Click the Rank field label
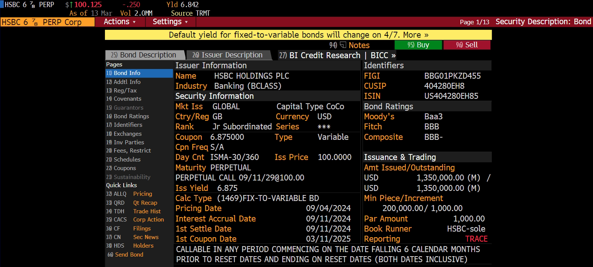The height and width of the screenshot is (267, 593). pos(184,126)
